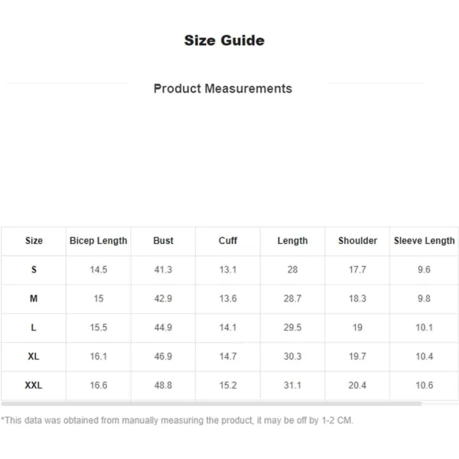
Task: Click the Product Measurements subtitle
Action: (x=223, y=89)
